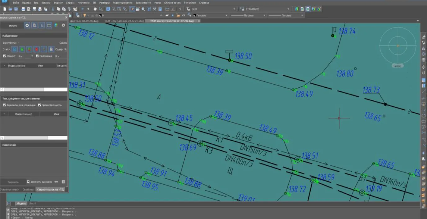Open the panel's settings gear icon
This screenshot has width=427, height=219.
tap(63, 25)
